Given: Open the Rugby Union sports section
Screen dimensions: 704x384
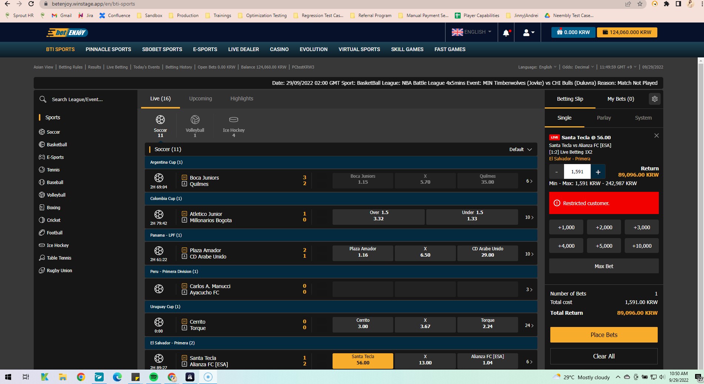Looking at the screenshot, I should click(x=59, y=270).
